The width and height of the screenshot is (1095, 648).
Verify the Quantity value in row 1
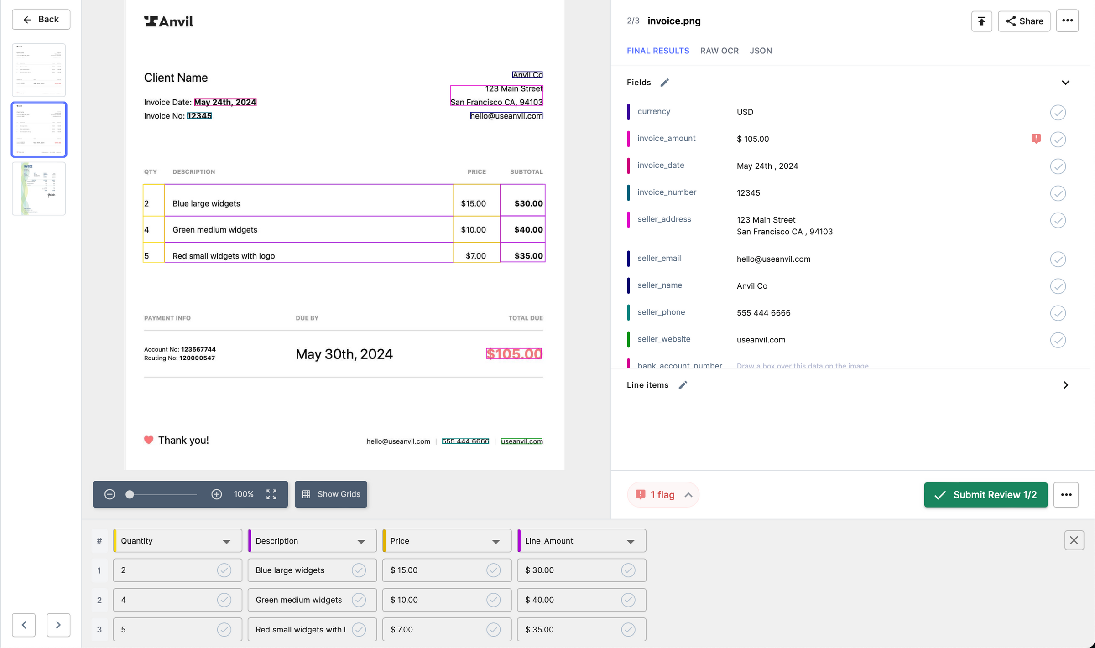tap(224, 570)
